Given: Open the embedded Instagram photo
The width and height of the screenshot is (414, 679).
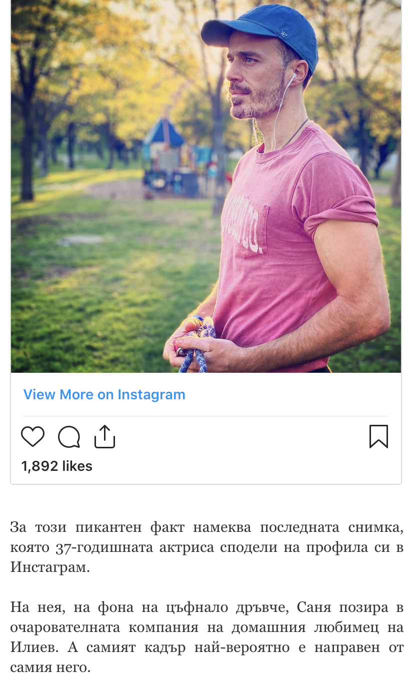Looking at the screenshot, I should point(206,186).
